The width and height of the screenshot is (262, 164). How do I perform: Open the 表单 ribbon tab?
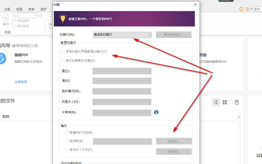tap(31, 9)
